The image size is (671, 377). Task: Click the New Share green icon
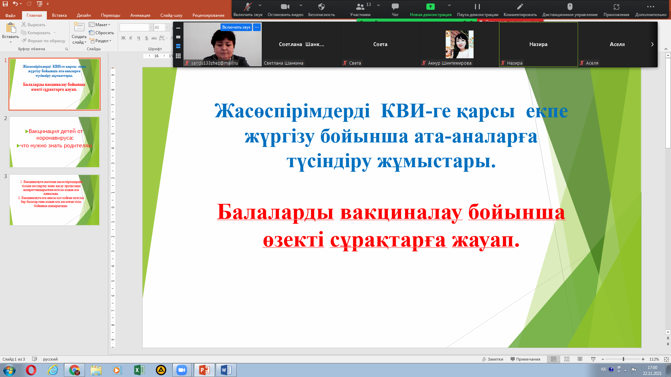(430, 7)
